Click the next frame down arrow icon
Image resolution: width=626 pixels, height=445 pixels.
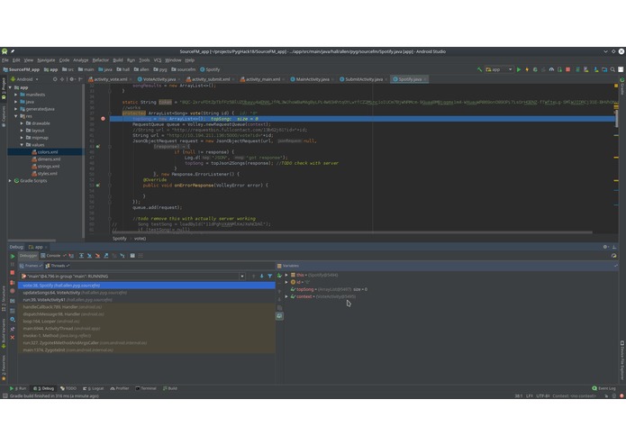(262, 277)
